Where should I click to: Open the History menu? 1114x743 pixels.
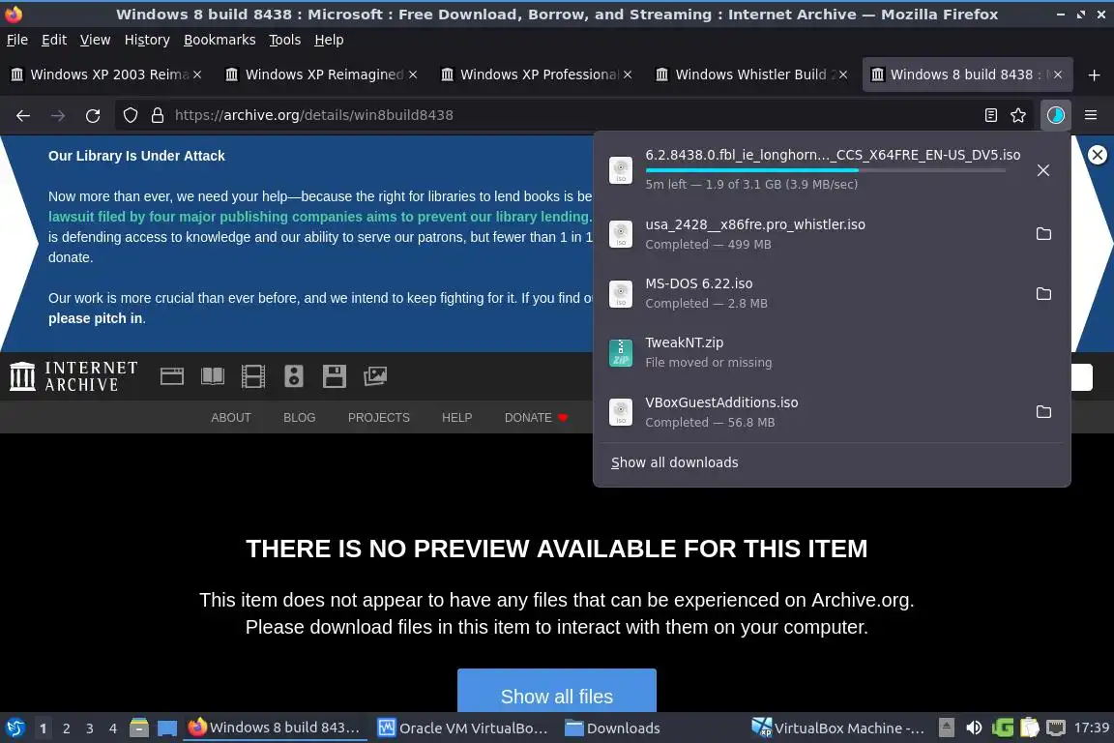tap(147, 40)
